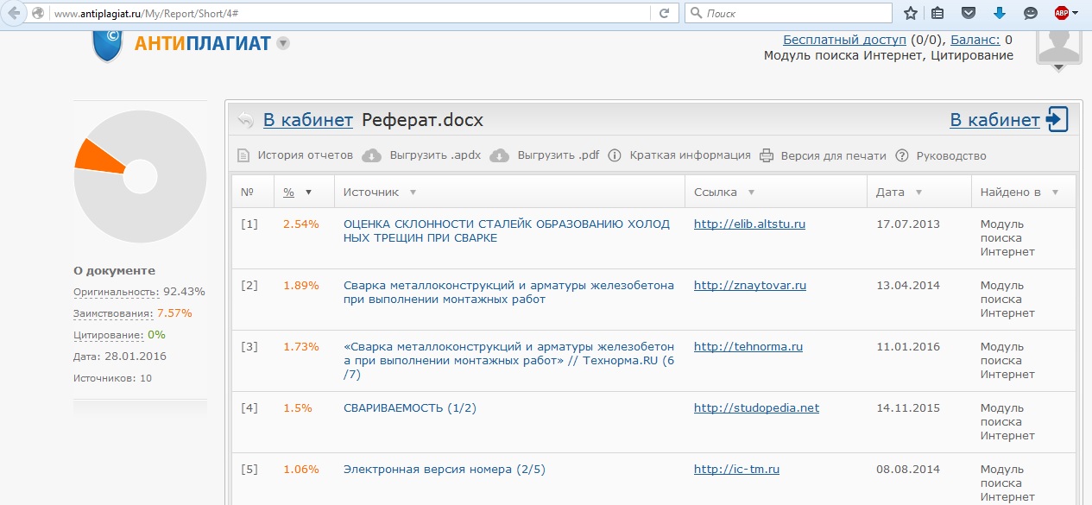1092x505 pixels.
Task: Open the bookmarks list icon
Action: pos(937,13)
